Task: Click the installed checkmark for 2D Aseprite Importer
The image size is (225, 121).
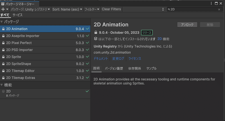Action: 87,36
